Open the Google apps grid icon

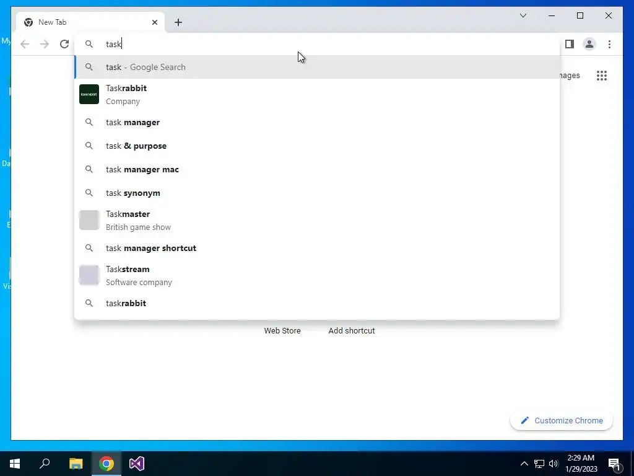tap(602, 75)
